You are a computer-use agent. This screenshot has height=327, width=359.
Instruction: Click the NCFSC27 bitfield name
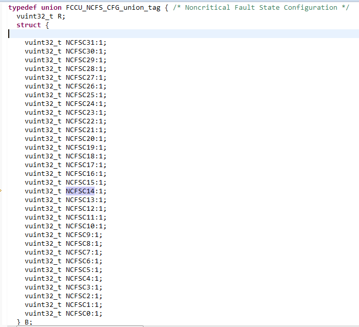coord(80,78)
